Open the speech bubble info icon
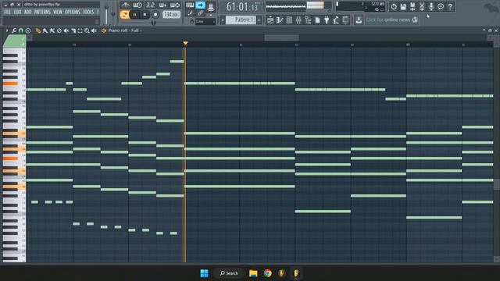 click(441, 6)
